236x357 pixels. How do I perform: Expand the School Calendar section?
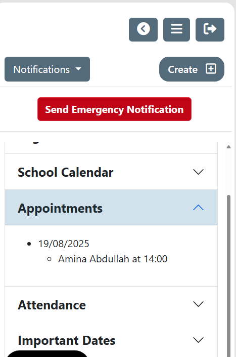[x=111, y=172]
